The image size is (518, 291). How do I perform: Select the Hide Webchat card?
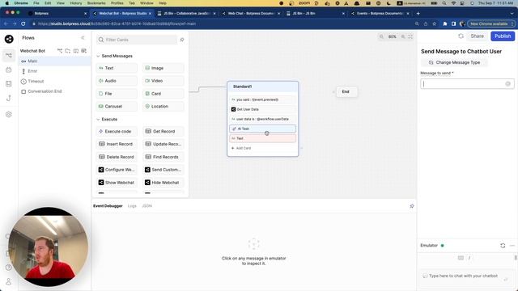click(163, 183)
